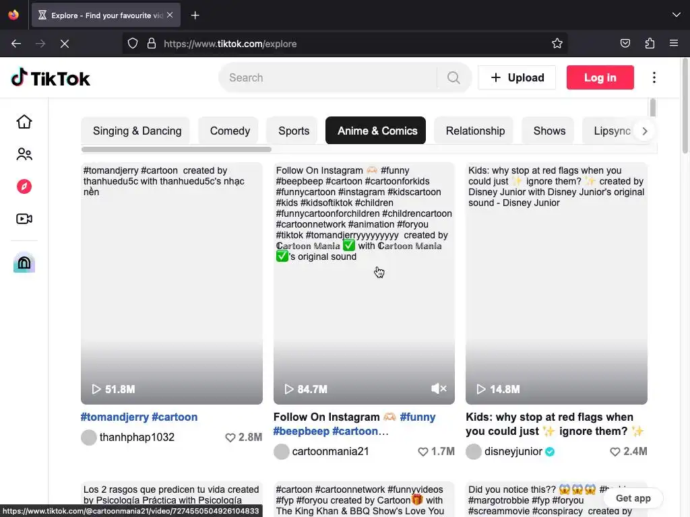The height and width of the screenshot is (517, 690).
Task: Select the Relationship category
Action: pyautogui.click(x=475, y=131)
